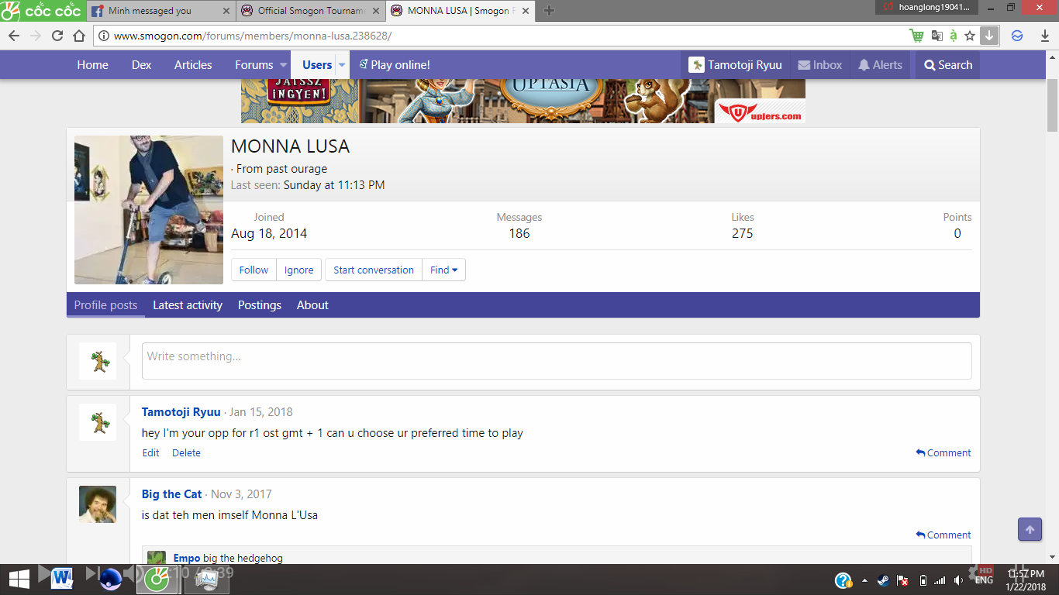Click the browser home icon
This screenshot has height=595, width=1059.
pyautogui.click(x=79, y=36)
